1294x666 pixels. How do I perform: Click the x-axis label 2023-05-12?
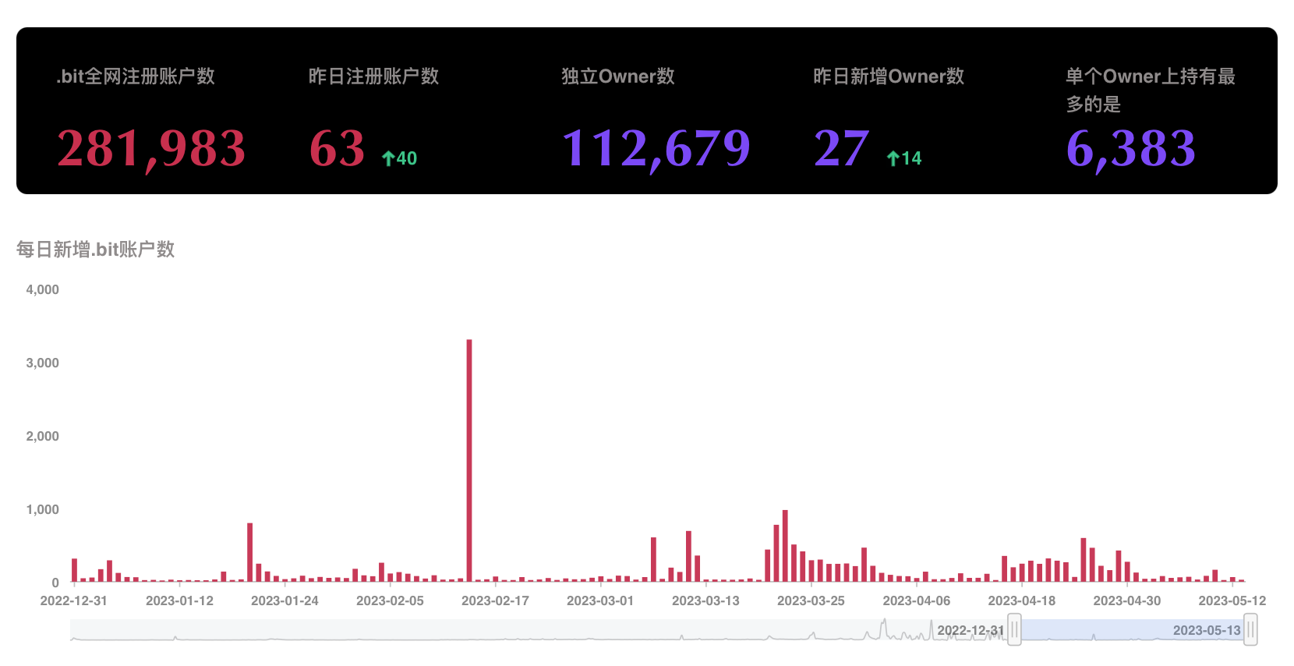pos(1232,600)
